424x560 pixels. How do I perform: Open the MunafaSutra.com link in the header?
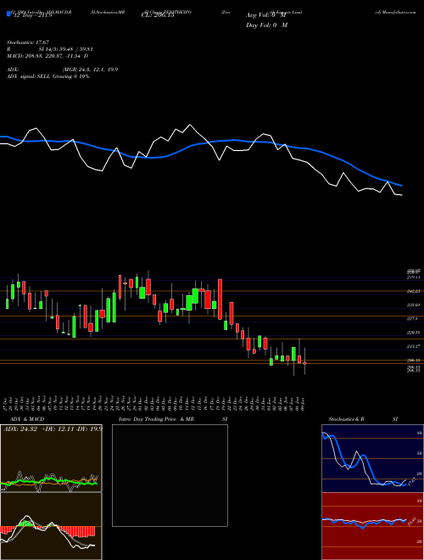tap(400, 12)
